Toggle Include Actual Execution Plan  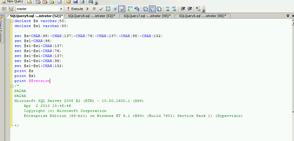(x=130, y=9)
